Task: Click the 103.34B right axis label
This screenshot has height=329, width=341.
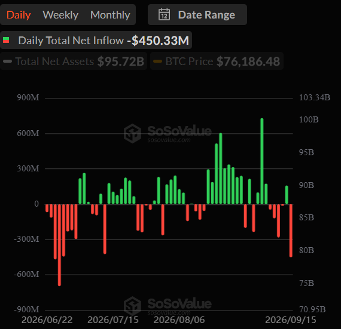Action: click(x=315, y=97)
